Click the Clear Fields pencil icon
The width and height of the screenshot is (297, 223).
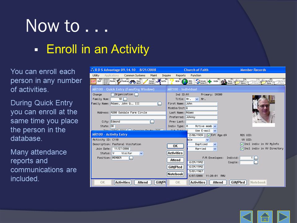point(145,82)
